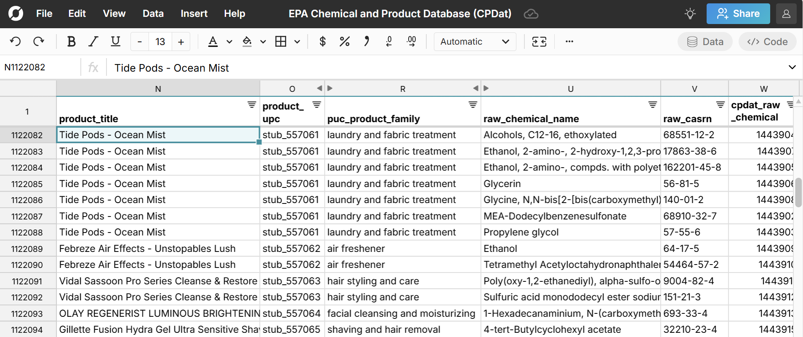Open the Data menu
Image resolution: width=803 pixels, height=337 pixels.
click(x=153, y=14)
